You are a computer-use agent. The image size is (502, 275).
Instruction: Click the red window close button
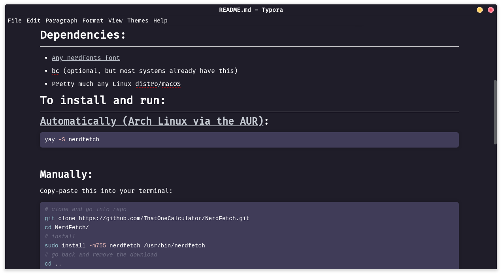(x=491, y=10)
